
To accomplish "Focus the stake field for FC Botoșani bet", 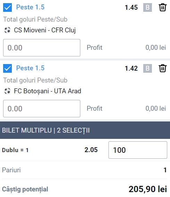I will pyautogui.click(x=42, y=109).
